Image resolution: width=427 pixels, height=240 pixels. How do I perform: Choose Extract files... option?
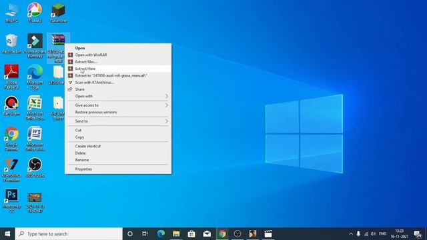[118, 62]
